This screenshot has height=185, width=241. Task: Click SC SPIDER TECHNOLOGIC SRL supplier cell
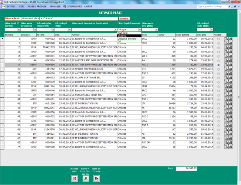[94, 69]
